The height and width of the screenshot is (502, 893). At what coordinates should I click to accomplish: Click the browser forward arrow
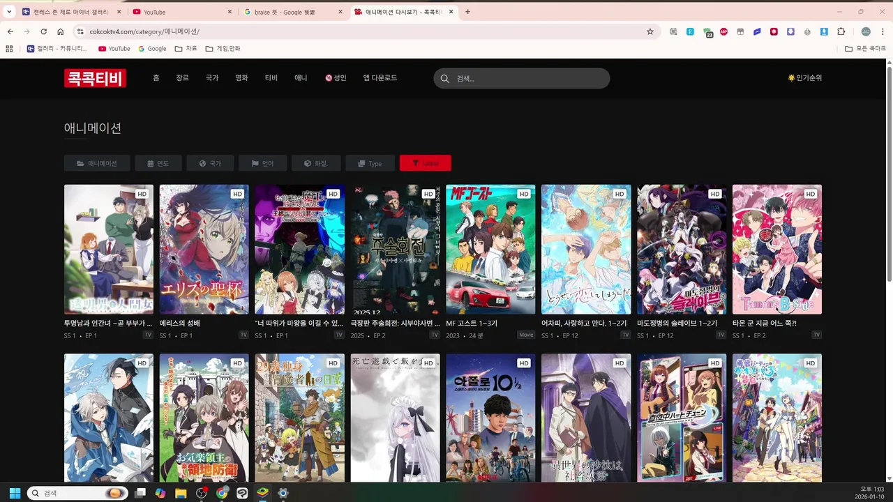pyautogui.click(x=27, y=31)
